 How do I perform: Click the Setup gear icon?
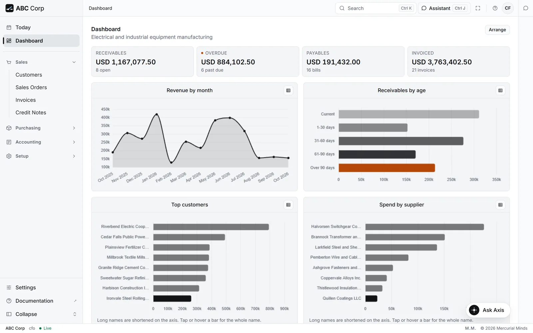(x=9, y=156)
